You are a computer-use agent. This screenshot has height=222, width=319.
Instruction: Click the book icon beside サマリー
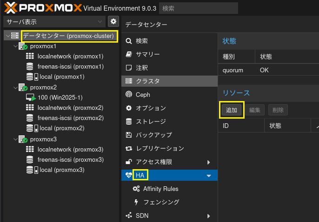click(128, 54)
